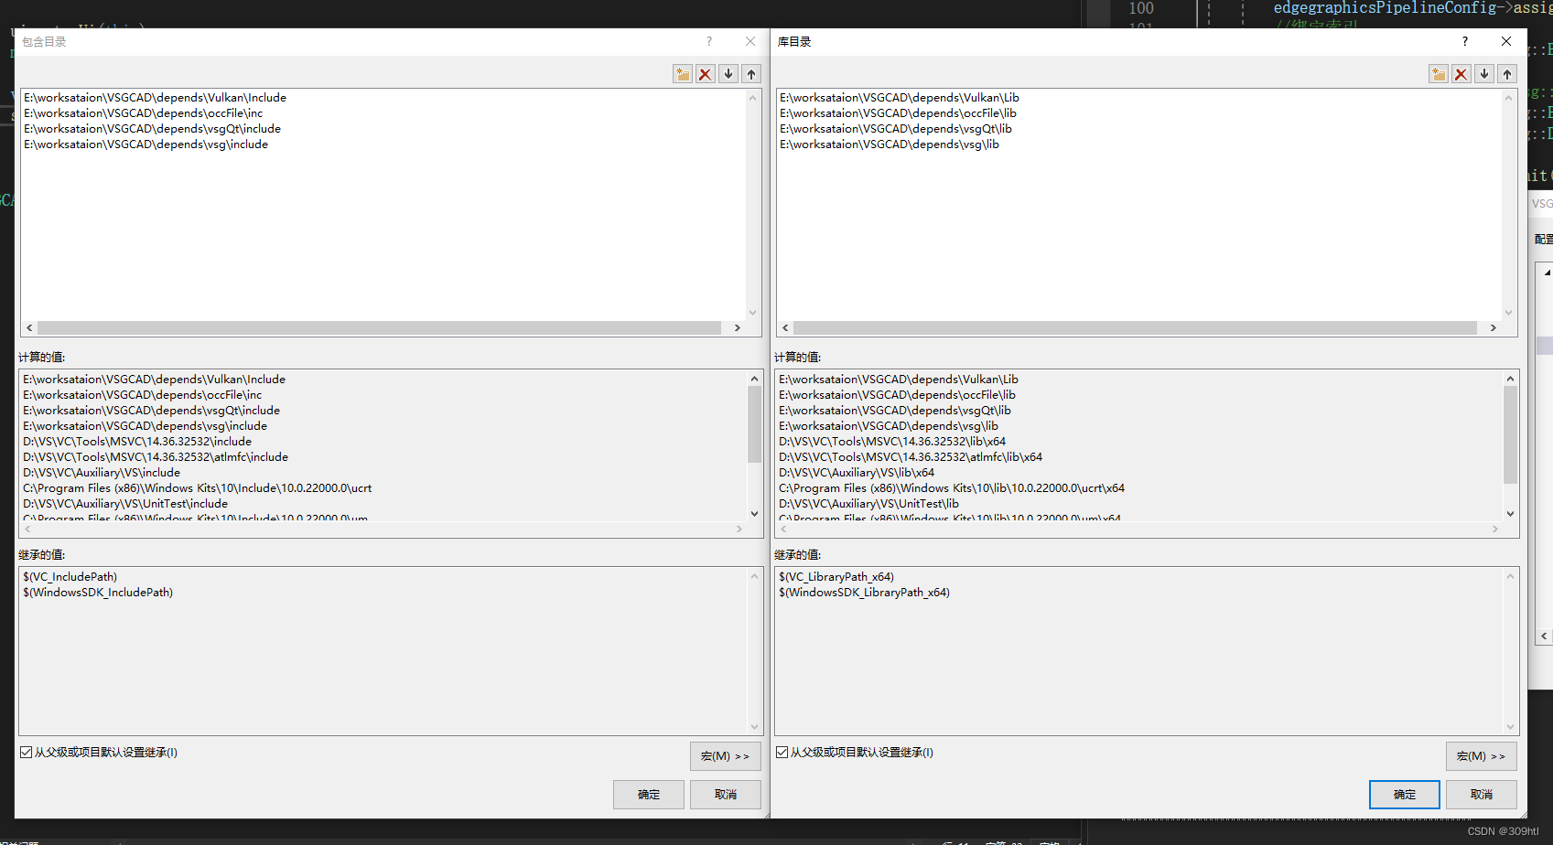Viewport: 1553px width, 845px height.
Task: Click Delete line icon in Library Directories dialog
Action: coord(1461,74)
